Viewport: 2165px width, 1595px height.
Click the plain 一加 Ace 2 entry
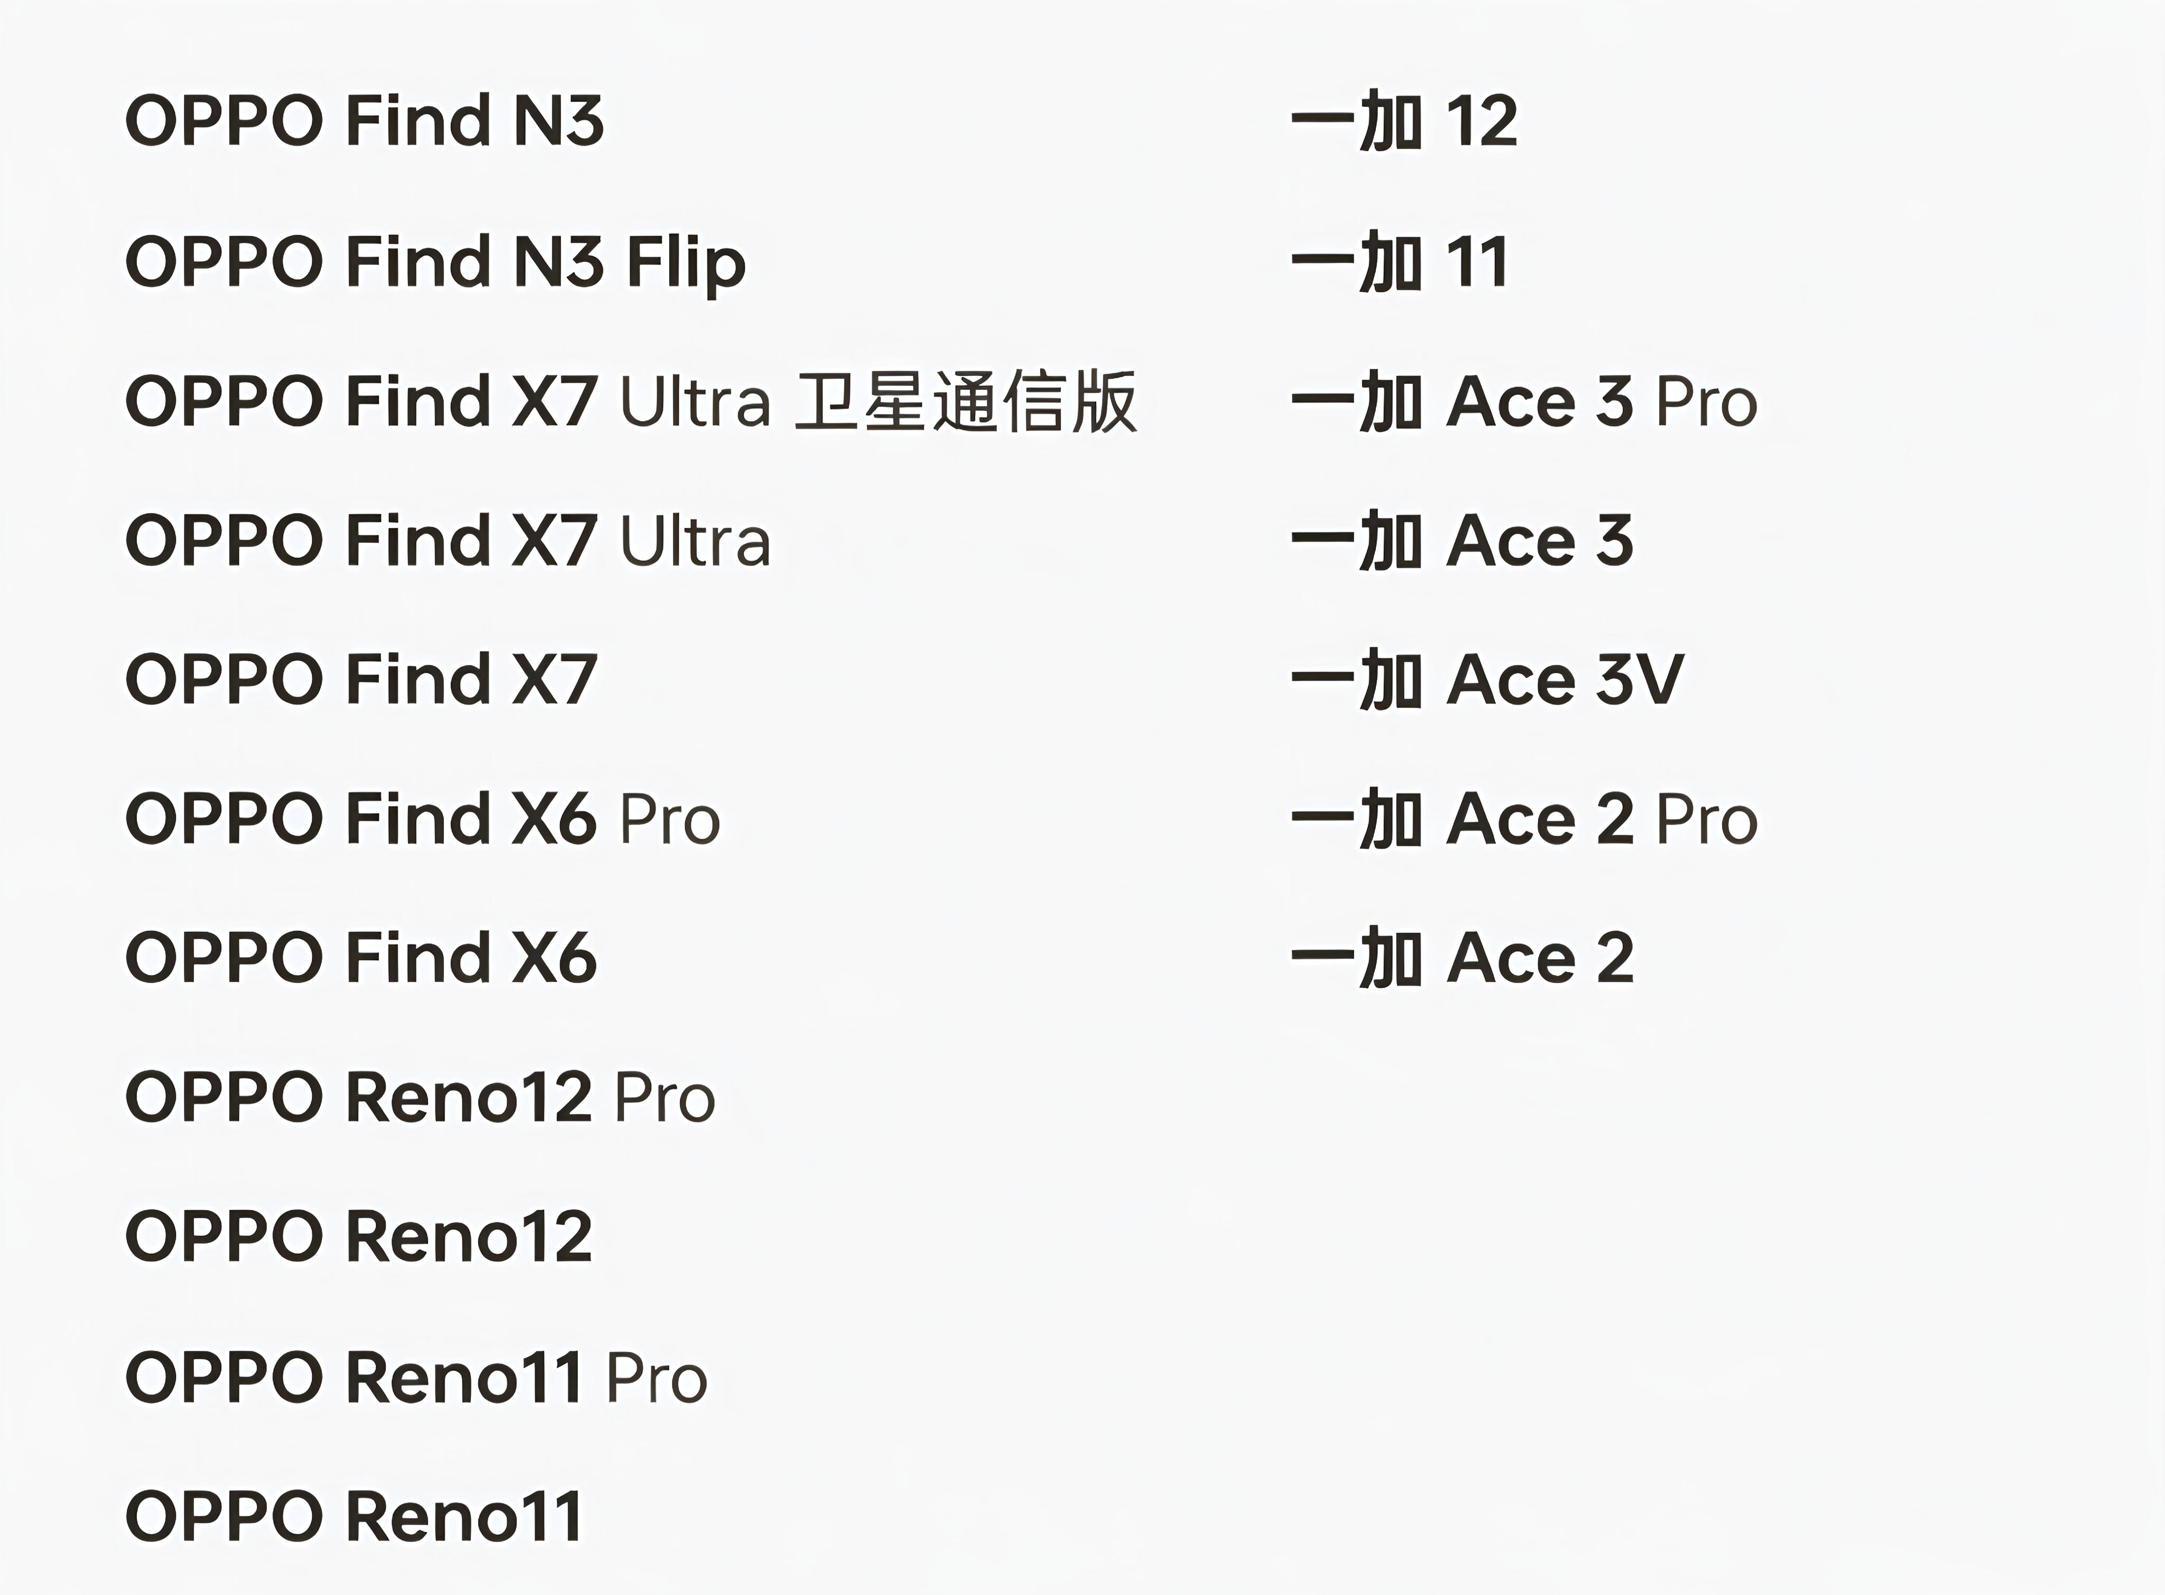(1462, 958)
